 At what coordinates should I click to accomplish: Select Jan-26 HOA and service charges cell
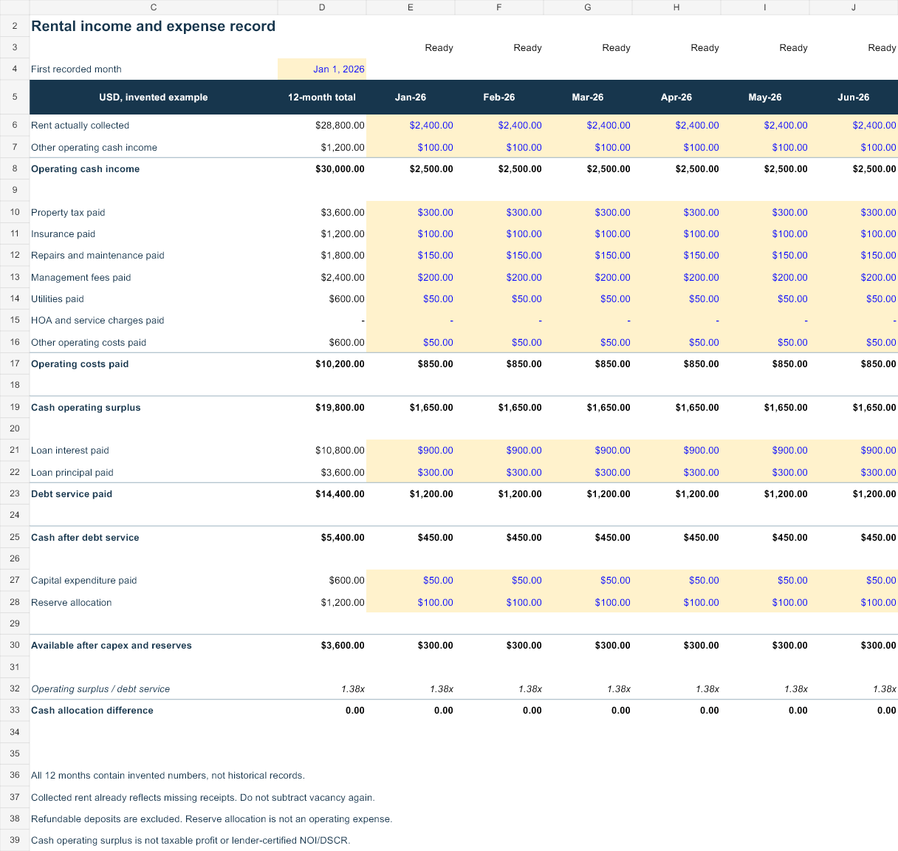pyautogui.click(x=411, y=321)
